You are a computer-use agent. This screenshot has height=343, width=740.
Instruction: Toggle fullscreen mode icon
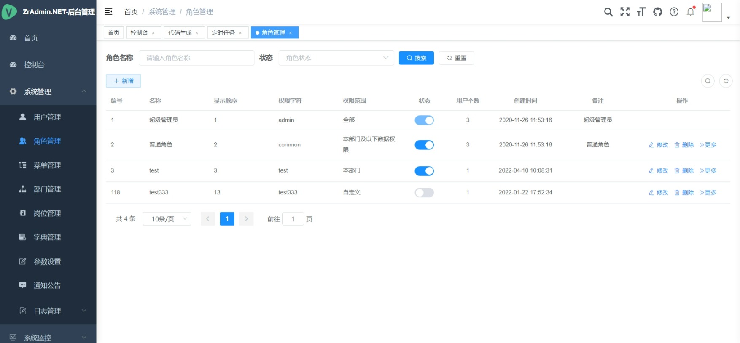pos(624,12)
